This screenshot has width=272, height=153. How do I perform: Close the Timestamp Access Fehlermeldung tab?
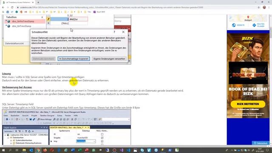click(33, 3)
